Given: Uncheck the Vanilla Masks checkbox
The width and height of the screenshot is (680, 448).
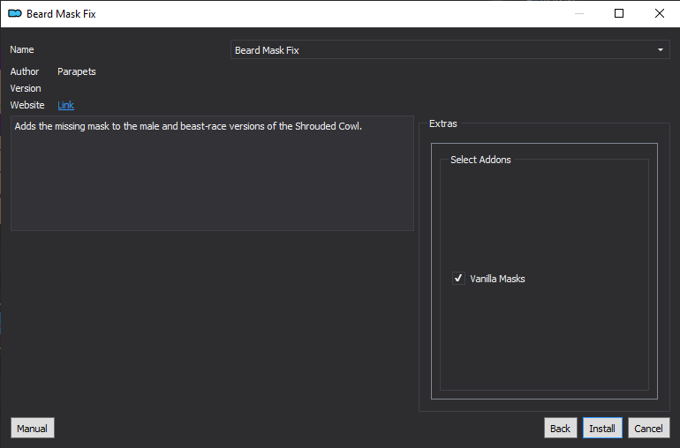Looking at the screenshot, I should point(458,278).
